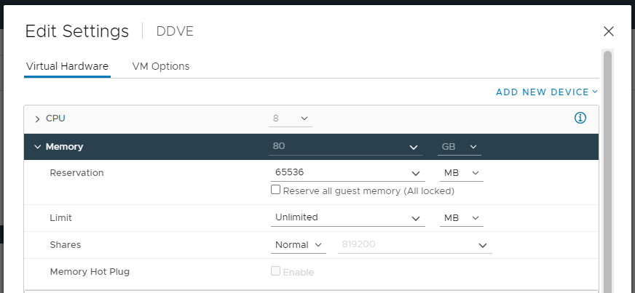Screen dimensions: 635x293
Task: Close the Edit Settings dialog
Action: (x=609, y=31)
